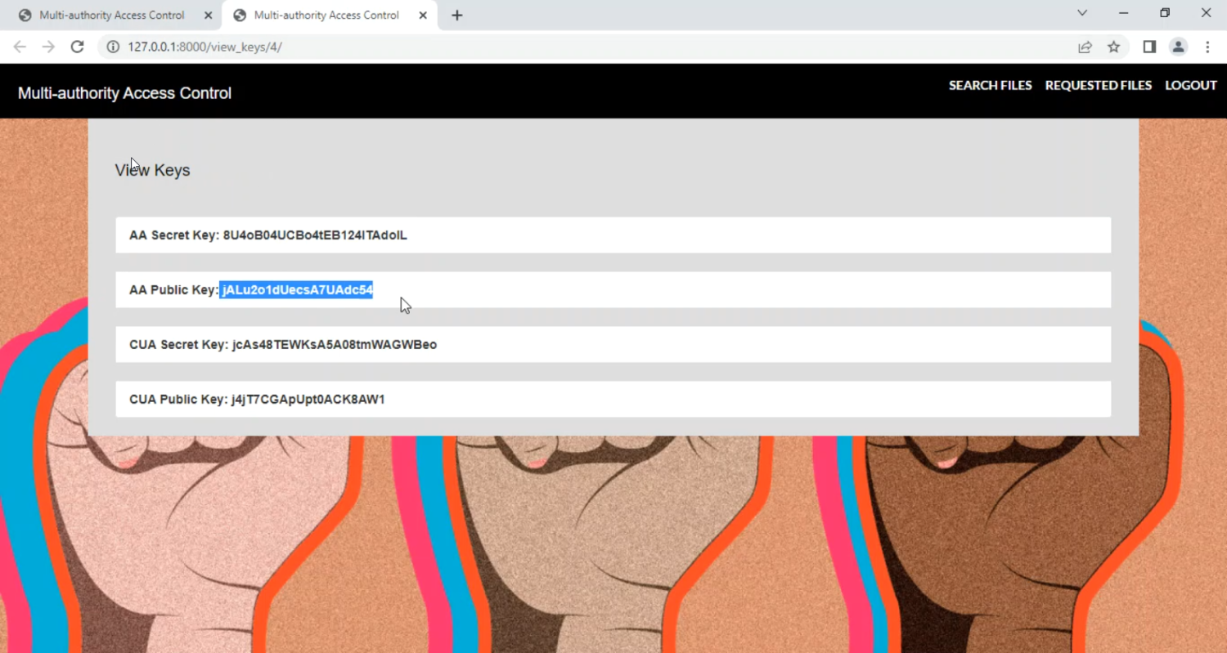Image resolution: width=1227 pixels, height=653 pixels.
Task: Click the URL address bar field
Action: [573, 47]
